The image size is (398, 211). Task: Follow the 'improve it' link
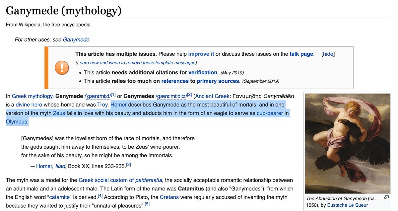201,54
